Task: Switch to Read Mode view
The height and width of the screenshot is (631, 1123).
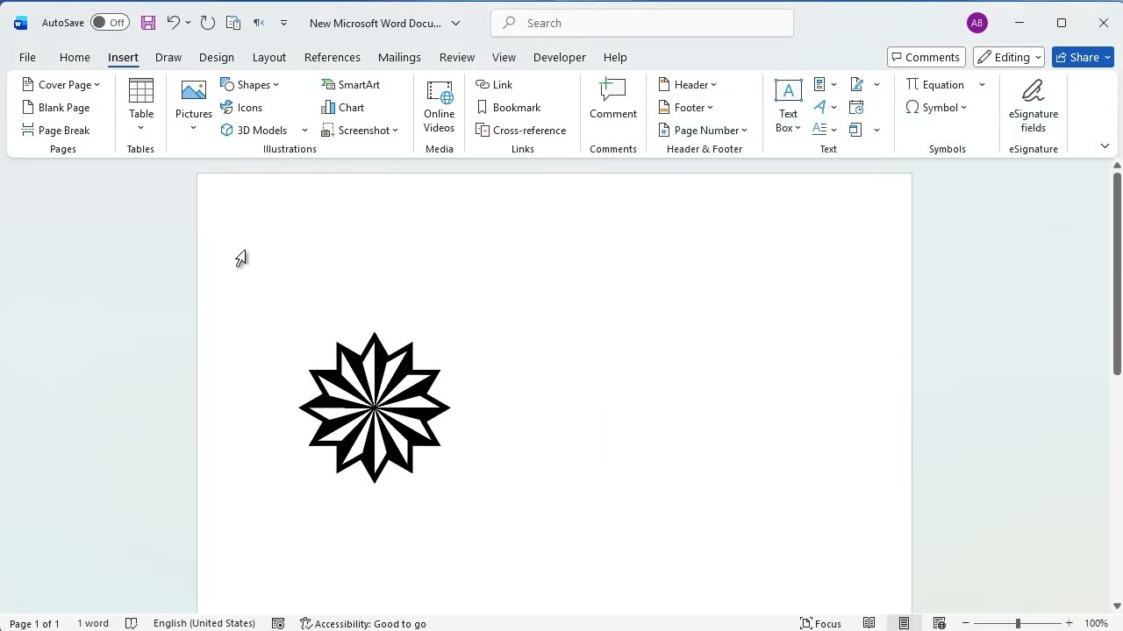Action: point(869,623)
